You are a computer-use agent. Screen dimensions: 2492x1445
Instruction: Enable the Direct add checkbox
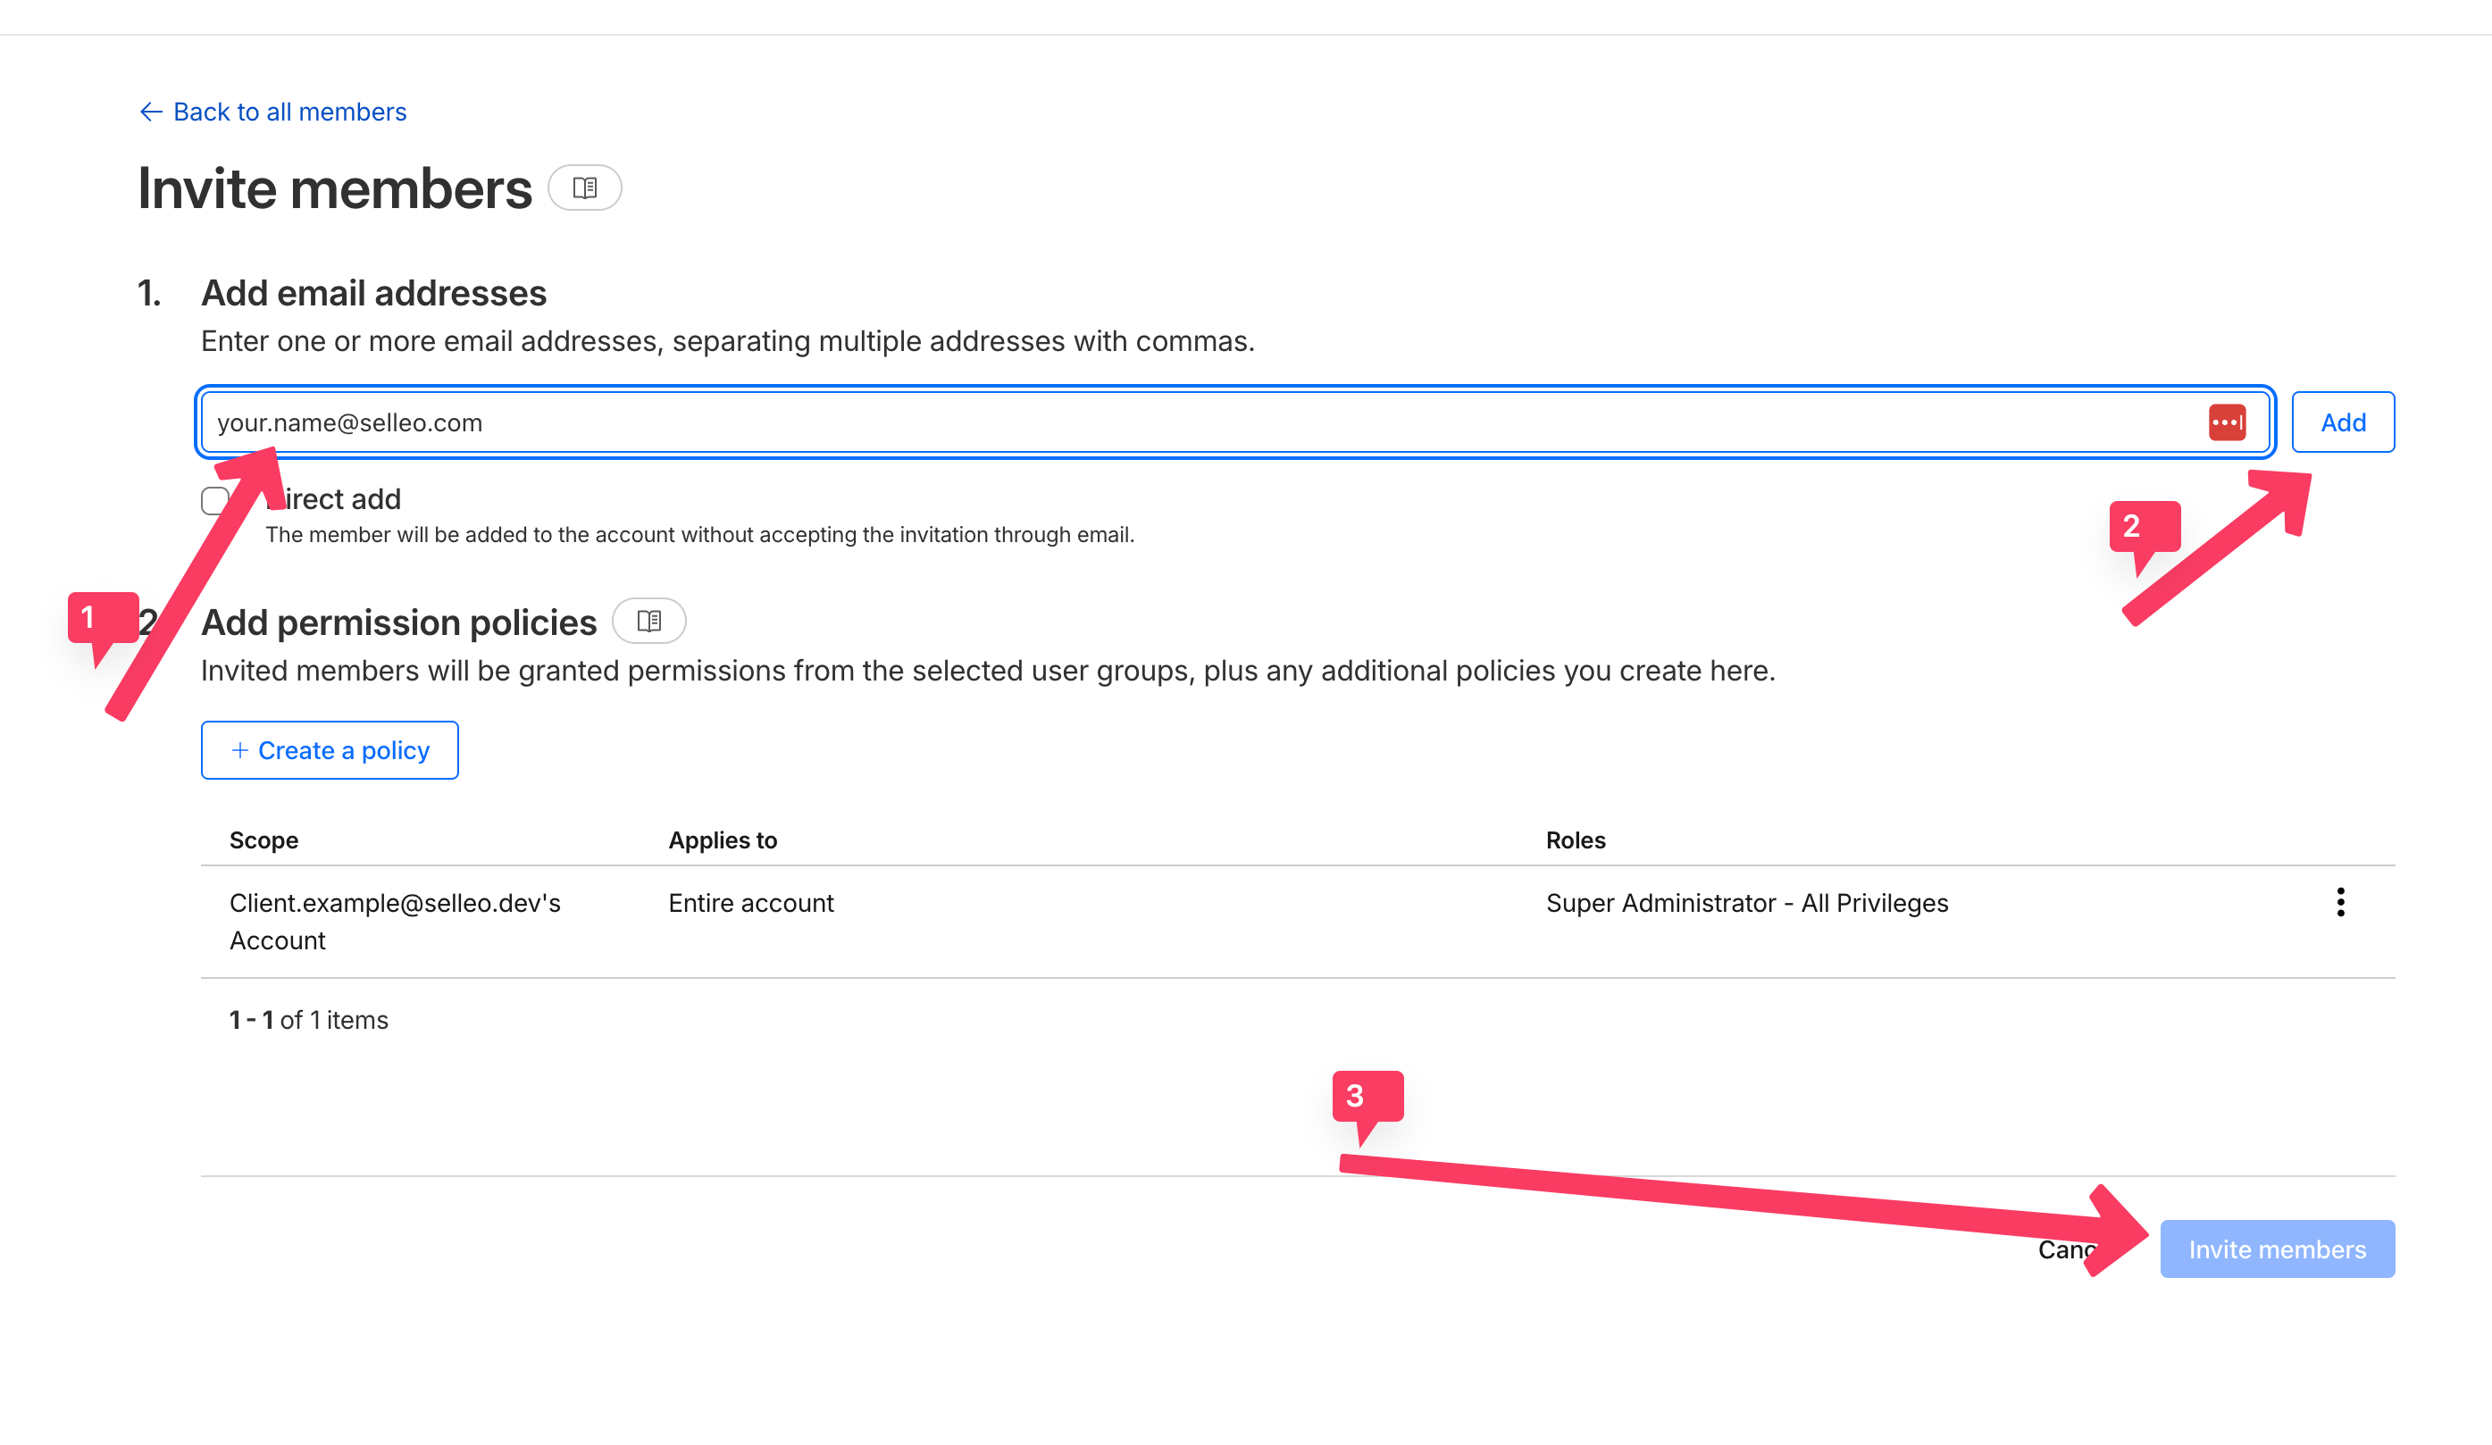click(214, 500)
